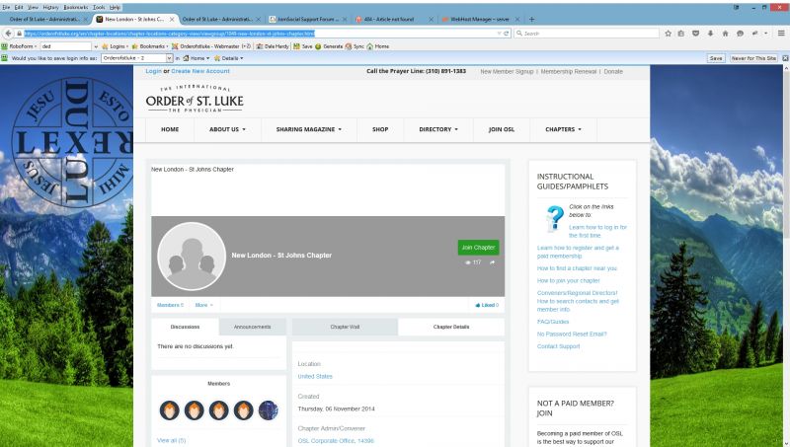Click the developer wrench toolbar icon
The image size is (790, 447).
(x=754, y=34)
